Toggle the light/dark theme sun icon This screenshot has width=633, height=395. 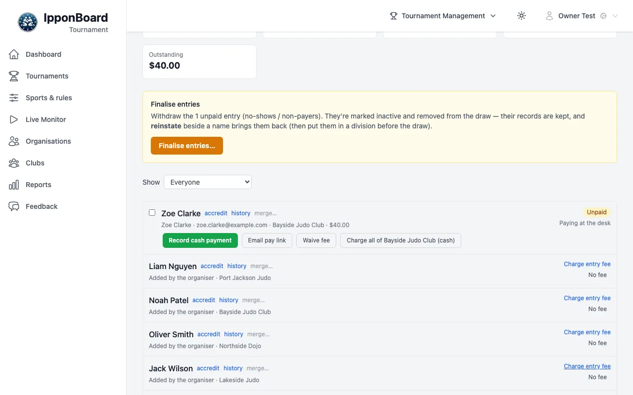click(x=521, y=16)
